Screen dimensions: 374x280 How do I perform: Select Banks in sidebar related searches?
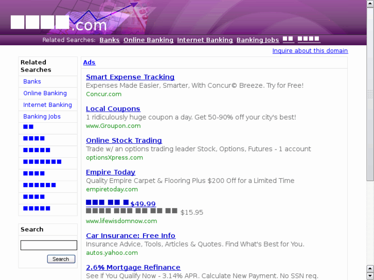click(32, 82)
